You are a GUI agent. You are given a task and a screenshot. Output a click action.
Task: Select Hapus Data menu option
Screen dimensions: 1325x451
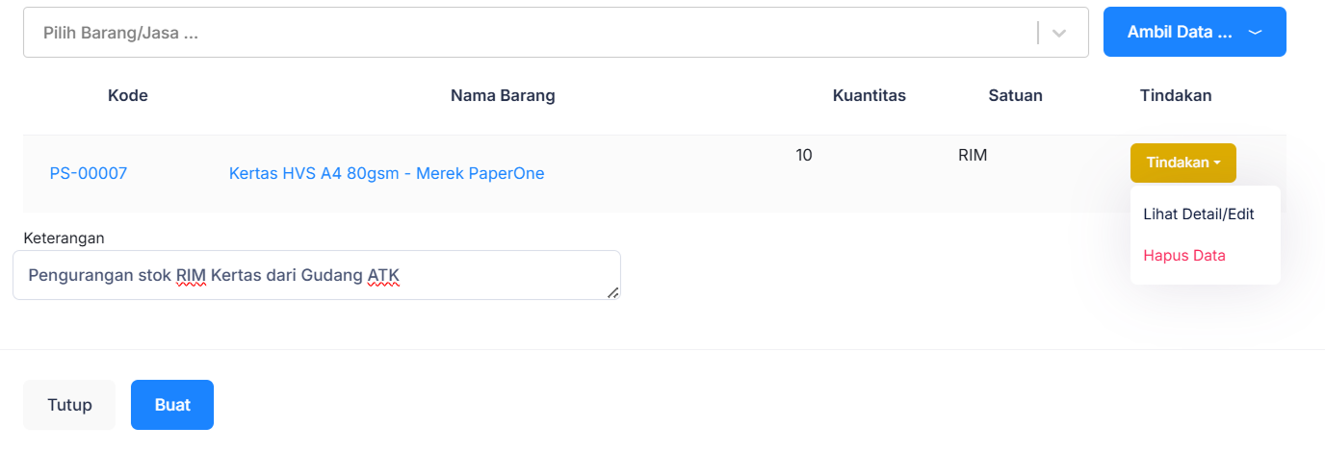tap(1183, 255)
